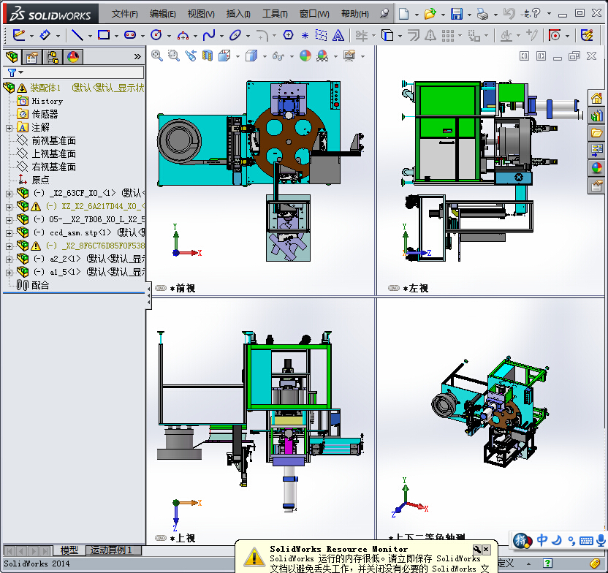Open the 帮助(H) menu

click(355, 14)
